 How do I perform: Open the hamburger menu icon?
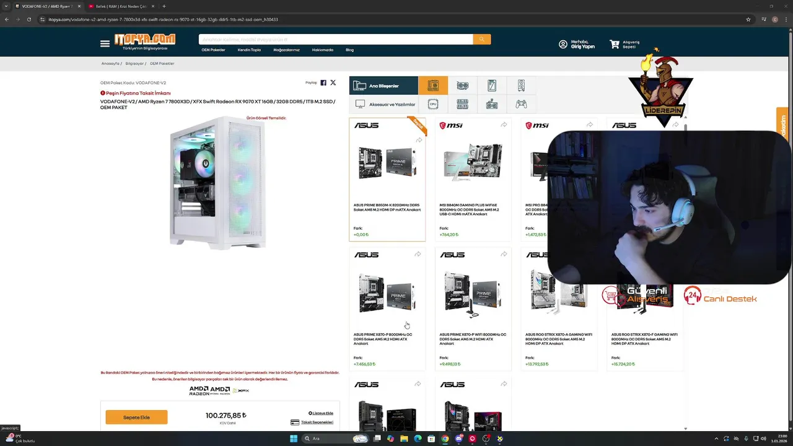tap(105, 43)
